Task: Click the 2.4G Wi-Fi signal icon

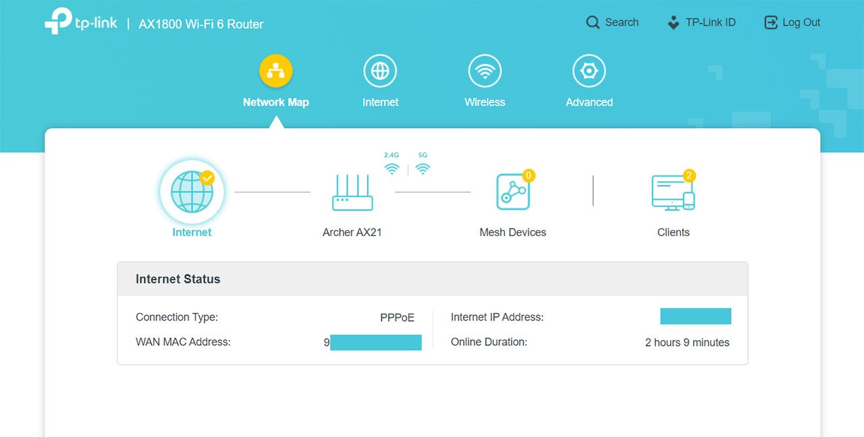Action: point(391,169)
